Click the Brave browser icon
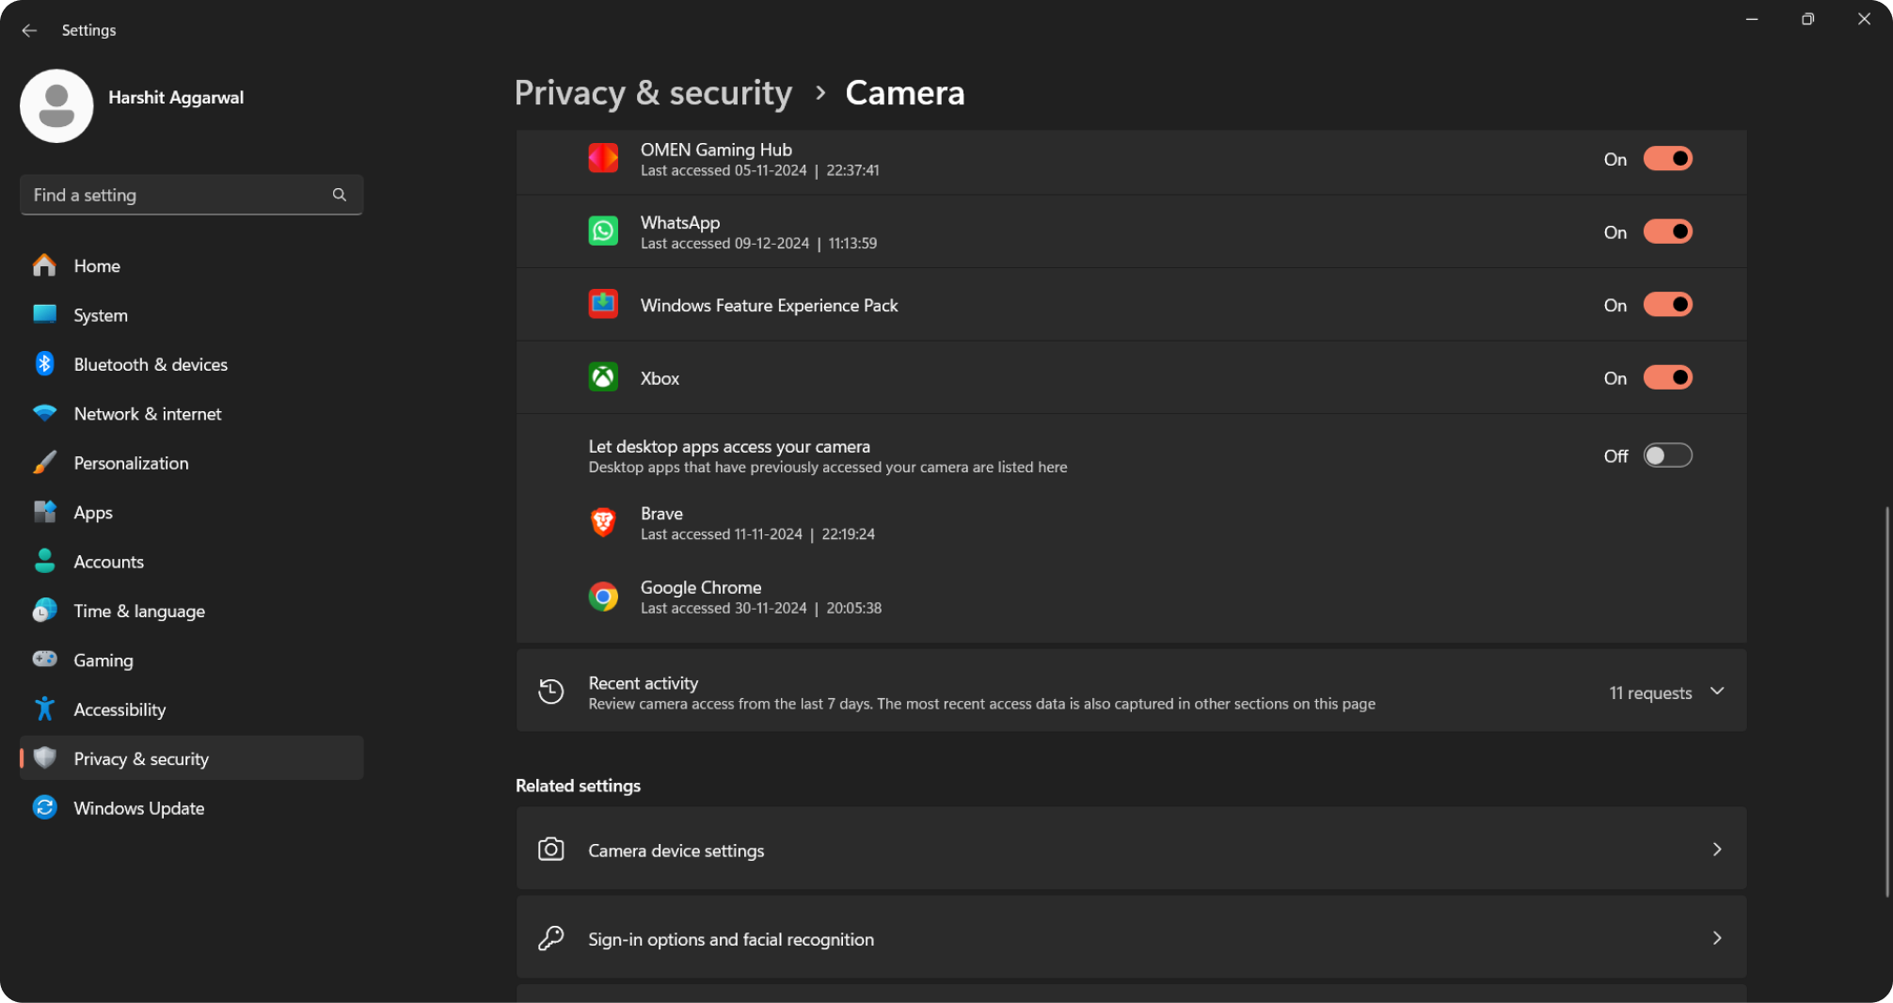The width and height of the screenshot is (1893, 1003). tap(603, 522)
